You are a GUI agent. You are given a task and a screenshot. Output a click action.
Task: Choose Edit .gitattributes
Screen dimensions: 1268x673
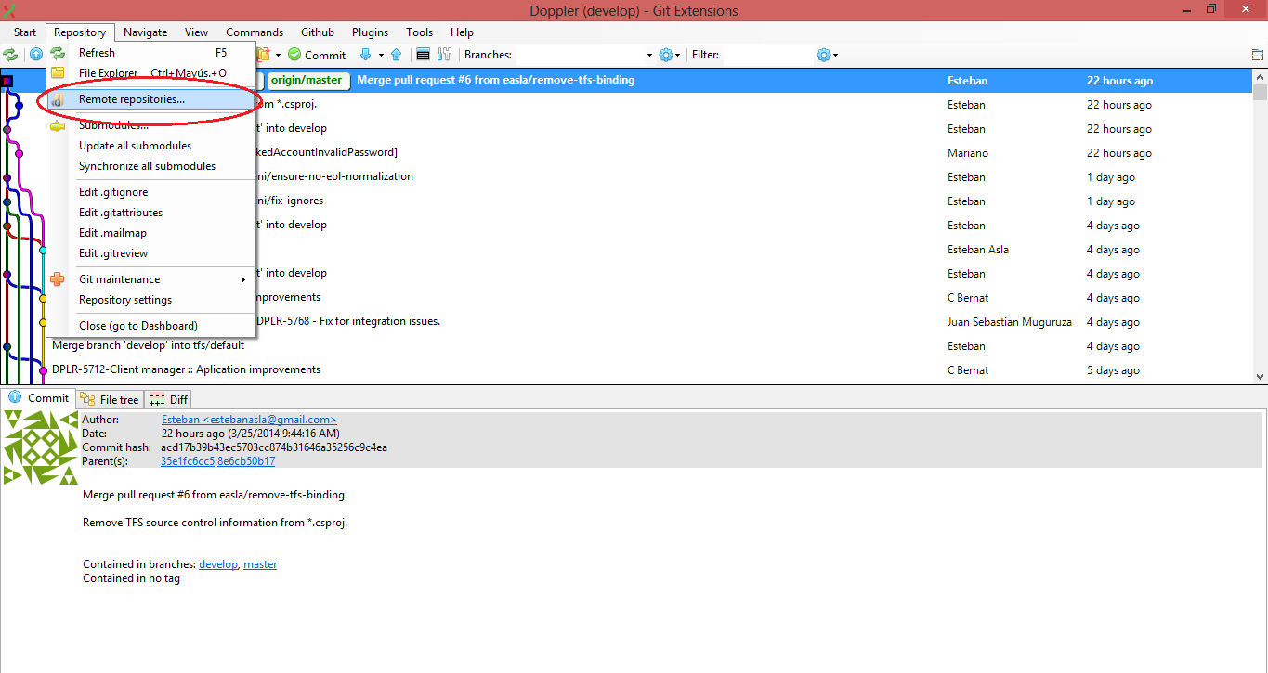[x=150, y=213]
